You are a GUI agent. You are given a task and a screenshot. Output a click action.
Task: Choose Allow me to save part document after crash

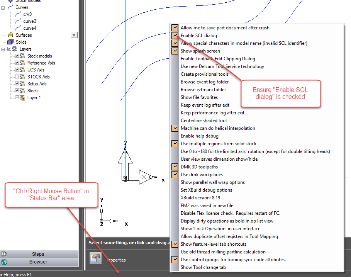pos(224,27)
